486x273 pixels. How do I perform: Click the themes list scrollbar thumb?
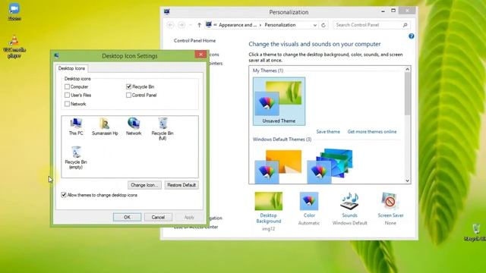(x=407, y=94)
